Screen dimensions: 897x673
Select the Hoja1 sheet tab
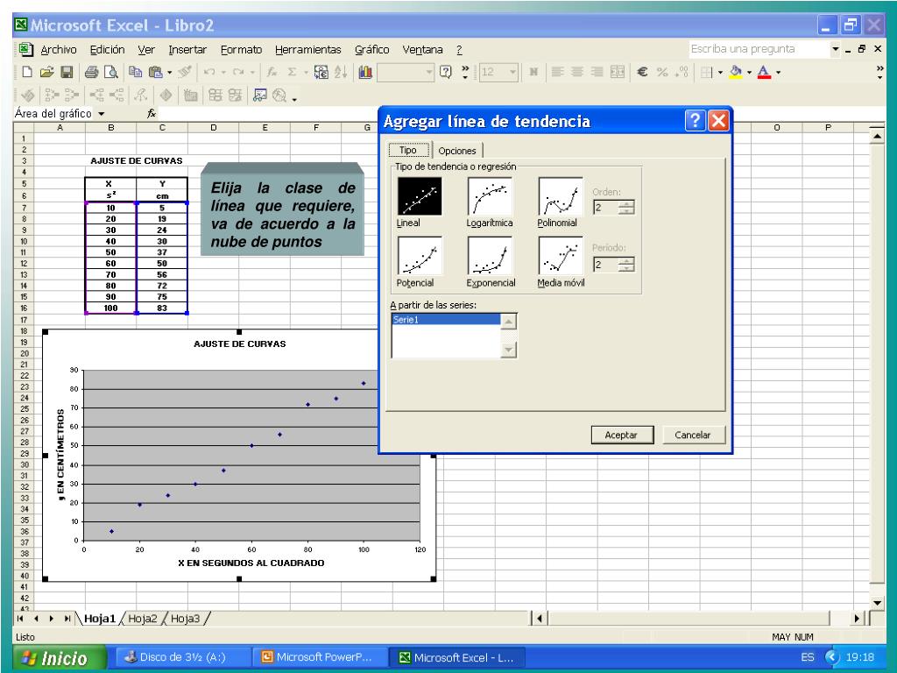[x=100, y=619]
